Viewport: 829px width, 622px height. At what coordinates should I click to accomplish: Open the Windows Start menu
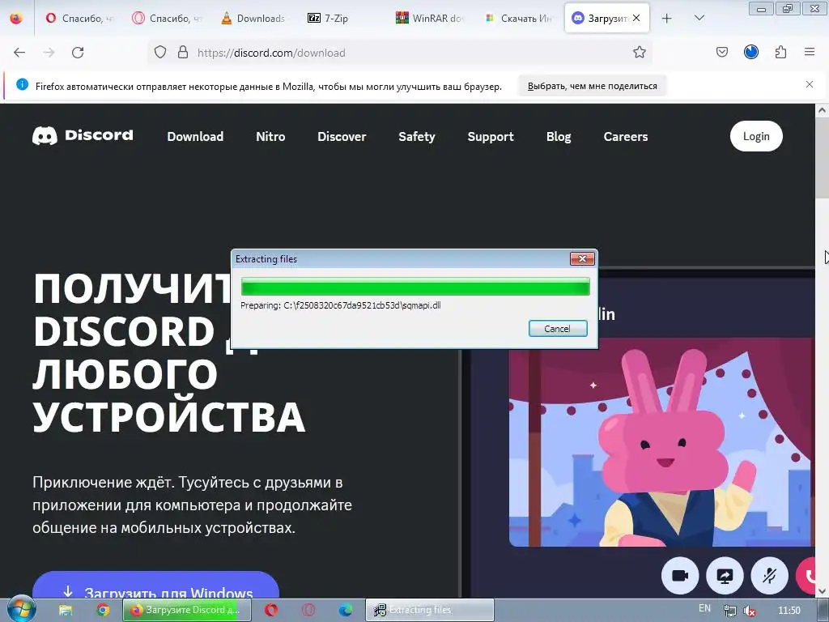point(22,610)
